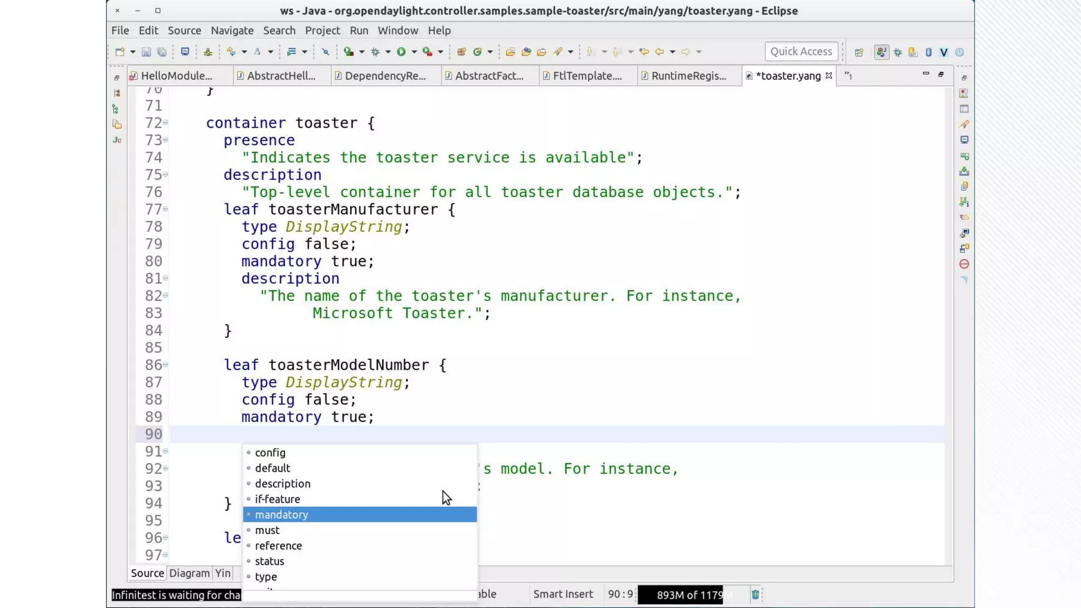This screenshot has height=608, width=1081.
Task: Click the green Run button icon
Action: tap(401, 52)
